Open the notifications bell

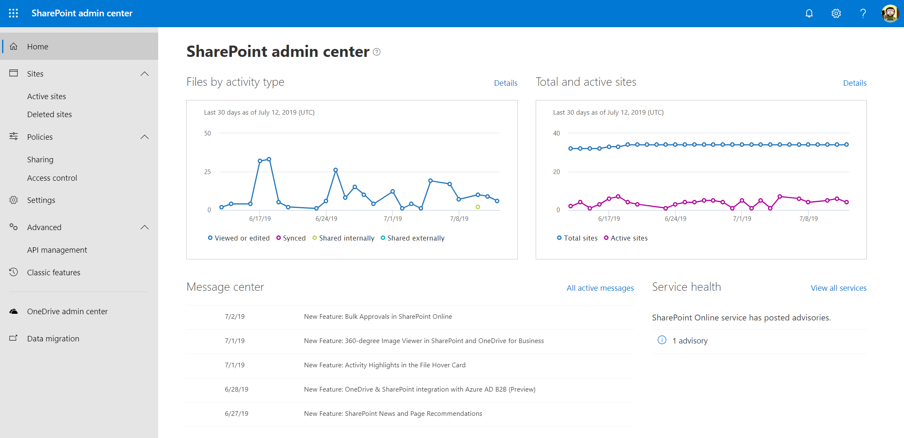pos(809,13)
